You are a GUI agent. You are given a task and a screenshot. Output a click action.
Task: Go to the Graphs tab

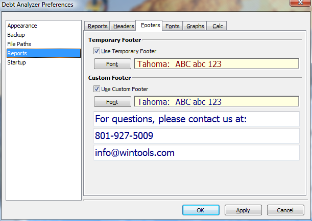(x=195, y=26)
